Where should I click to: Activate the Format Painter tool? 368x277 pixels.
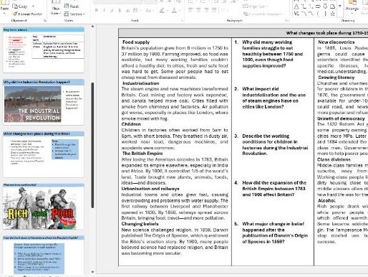[27, 14]
